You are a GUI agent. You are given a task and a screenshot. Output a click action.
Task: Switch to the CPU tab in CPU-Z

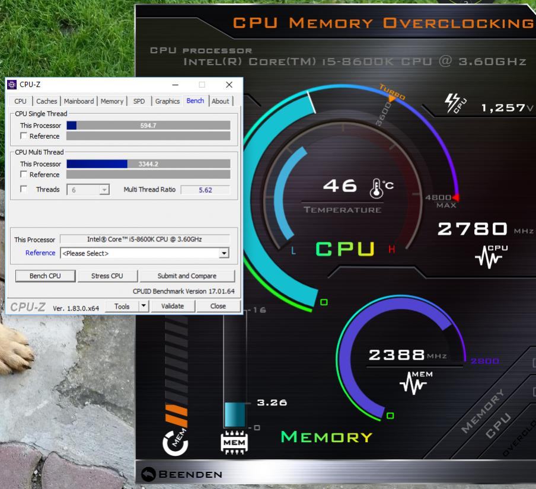coord(20,101)
